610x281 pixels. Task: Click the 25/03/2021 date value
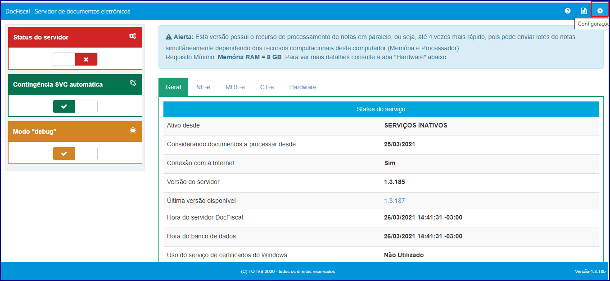click(399, 144)
